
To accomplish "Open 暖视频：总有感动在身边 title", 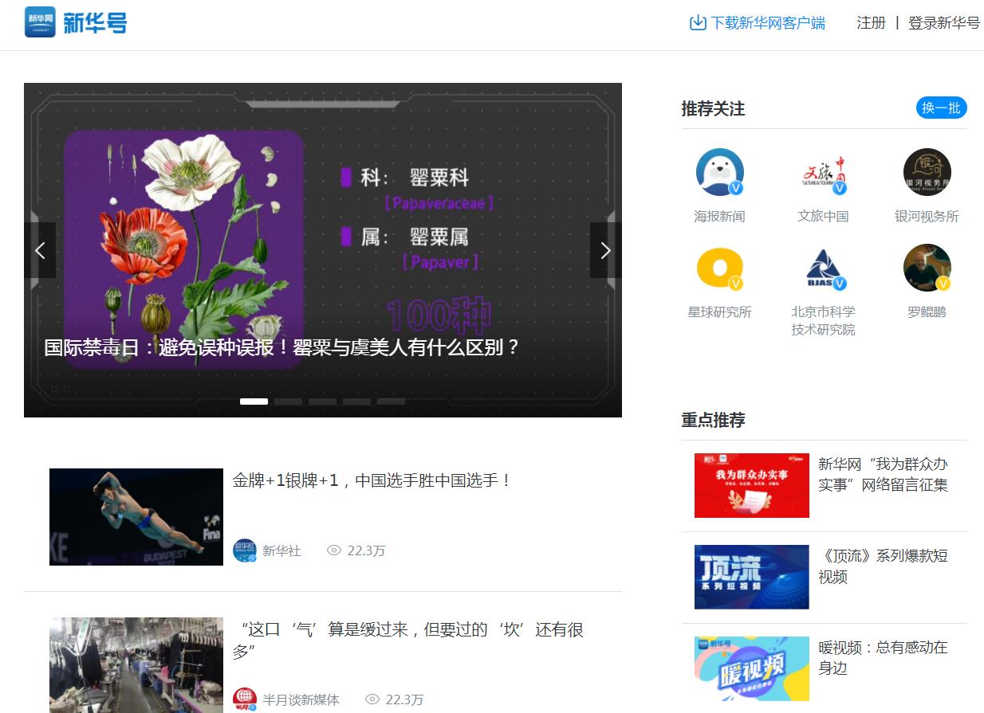I will tap(884, 658).
